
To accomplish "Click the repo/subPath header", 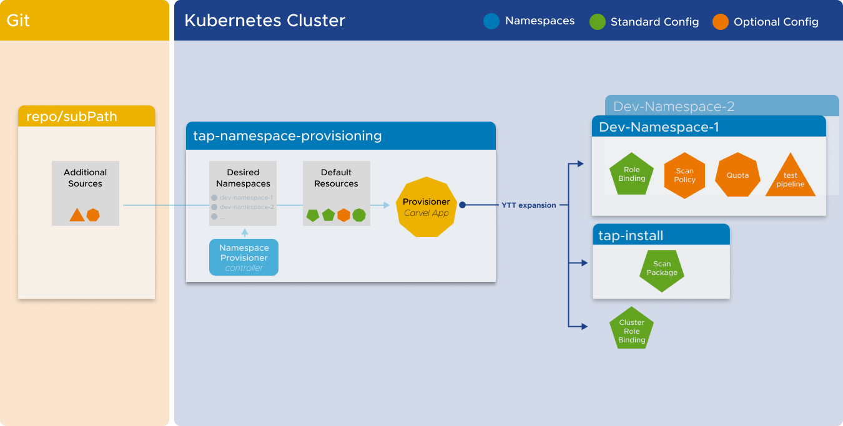I will (86, 116).
